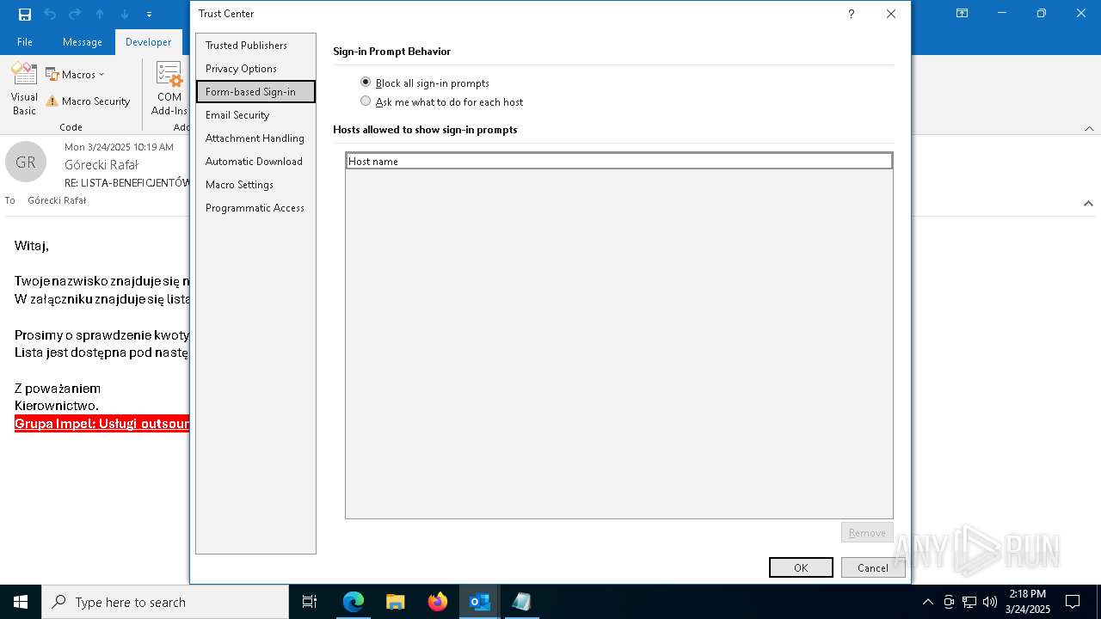This screenshot has height=619, width=1101.
Task: Click the Outlook taskbar icon
Action: (x=479, y=602)
